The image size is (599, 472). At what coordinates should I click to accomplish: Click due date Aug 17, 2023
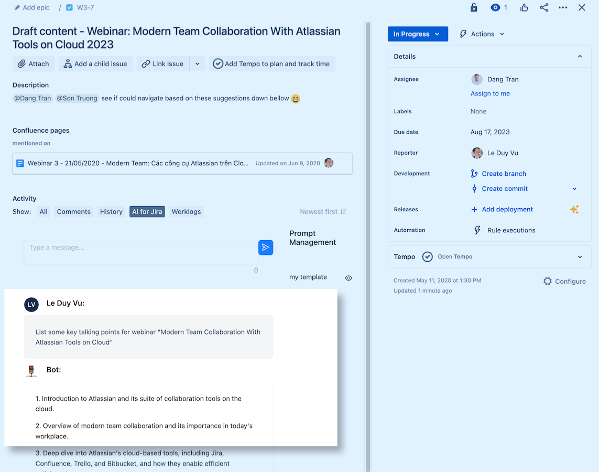pyautogui.click(x=490, y=132)
